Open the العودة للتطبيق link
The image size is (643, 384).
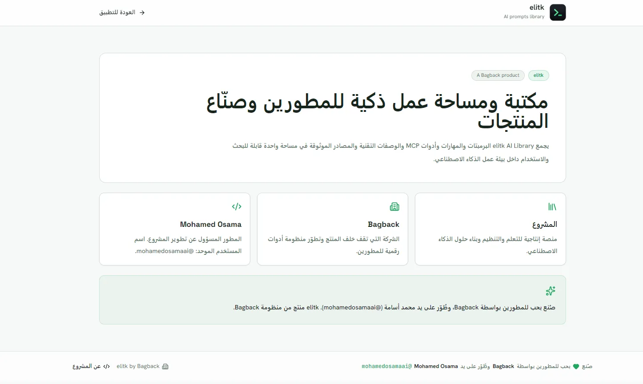(x=122, y=12)
